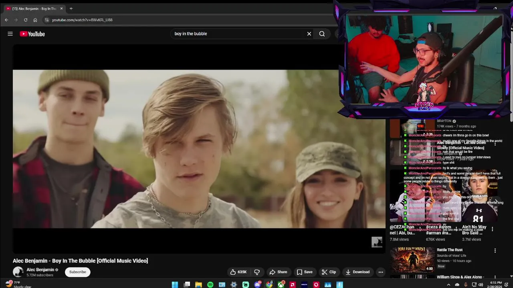Open Spotify from the taskbar

(210, 284)
